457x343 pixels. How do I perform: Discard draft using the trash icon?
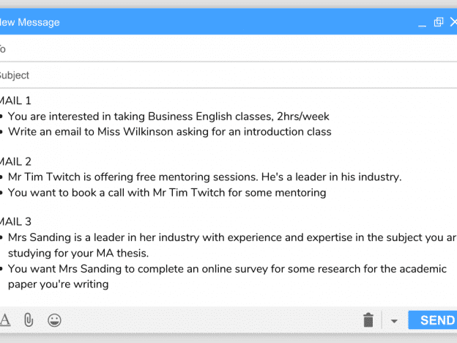(x=368, y=320)
